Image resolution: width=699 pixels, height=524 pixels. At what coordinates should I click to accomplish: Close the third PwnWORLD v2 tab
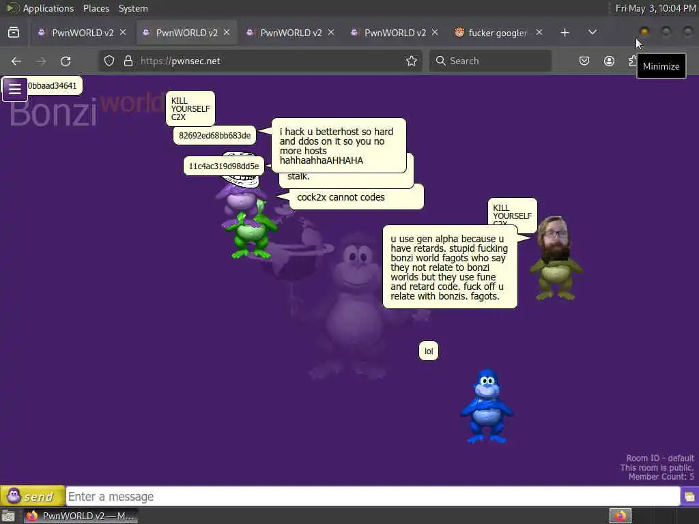click(331, 33)
